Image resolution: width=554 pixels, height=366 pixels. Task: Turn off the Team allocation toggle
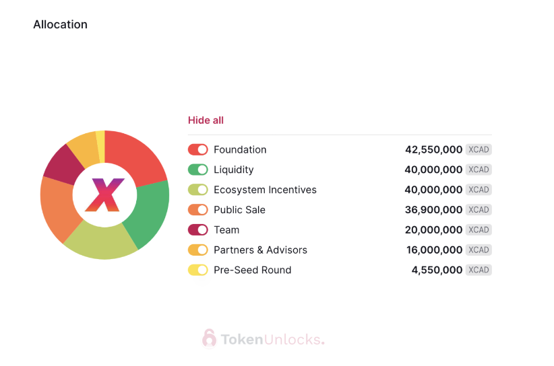click(198, 230)
